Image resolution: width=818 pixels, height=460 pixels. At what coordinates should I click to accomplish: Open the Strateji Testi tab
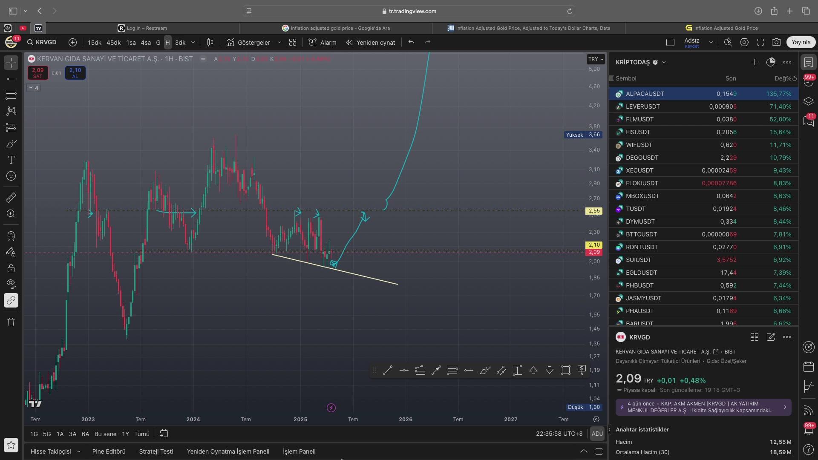click(156, 451)
